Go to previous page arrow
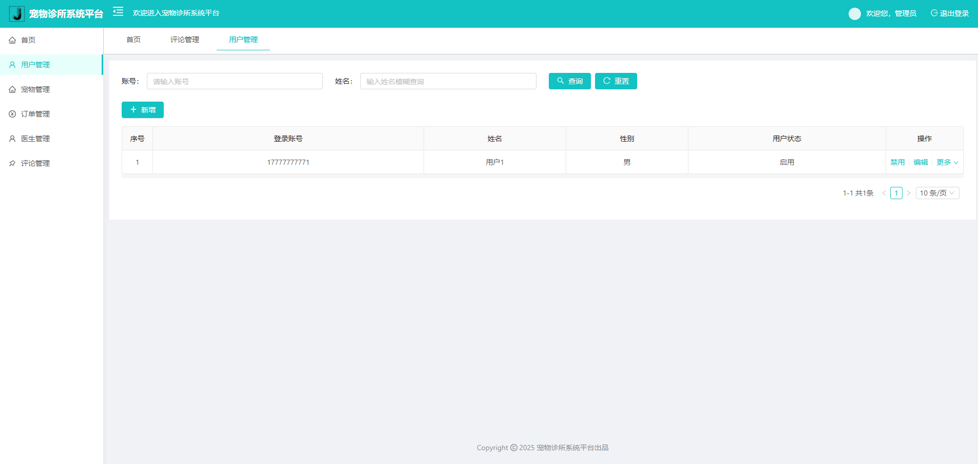The height and width of the screenshot is (464, 978). pos(884,193)
